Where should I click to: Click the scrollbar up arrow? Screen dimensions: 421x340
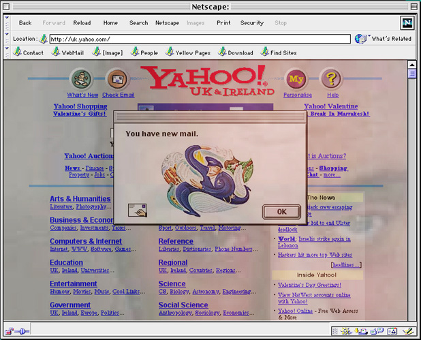(x=412, y=65)
